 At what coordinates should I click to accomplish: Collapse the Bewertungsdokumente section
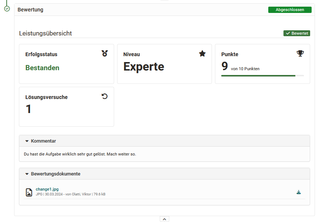pyautogui.click(x=27, y=174)
